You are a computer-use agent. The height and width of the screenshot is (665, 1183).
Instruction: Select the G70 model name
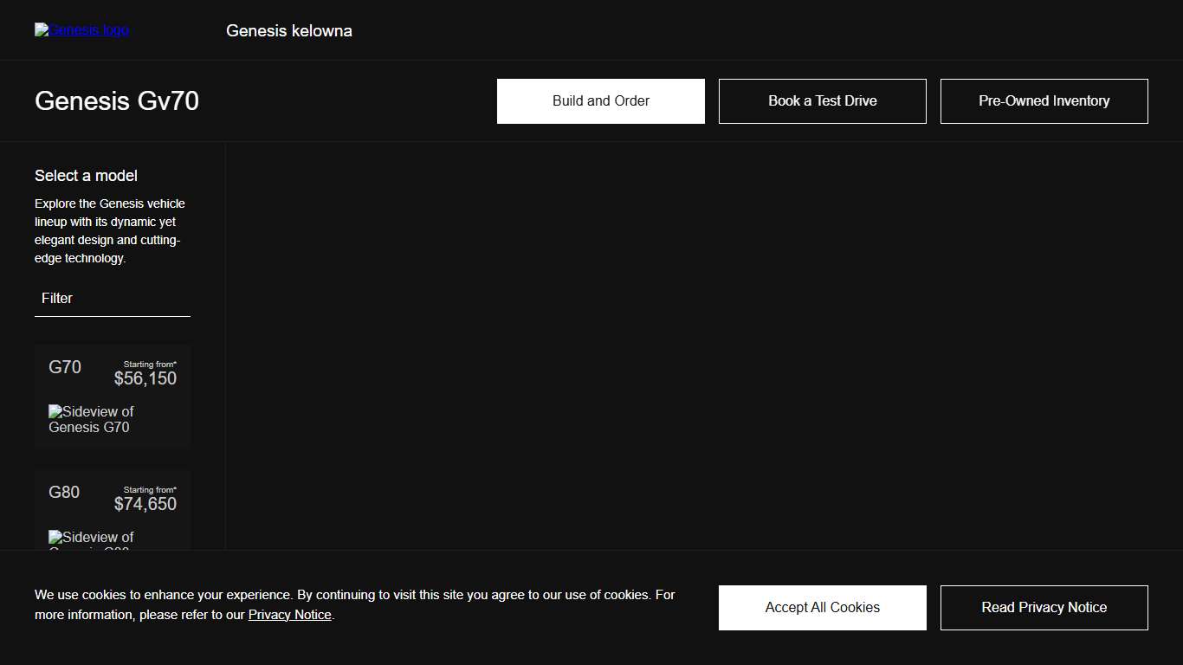click(x=65, y=367)
